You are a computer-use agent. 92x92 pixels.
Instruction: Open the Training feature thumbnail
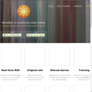tap(82, 57)
